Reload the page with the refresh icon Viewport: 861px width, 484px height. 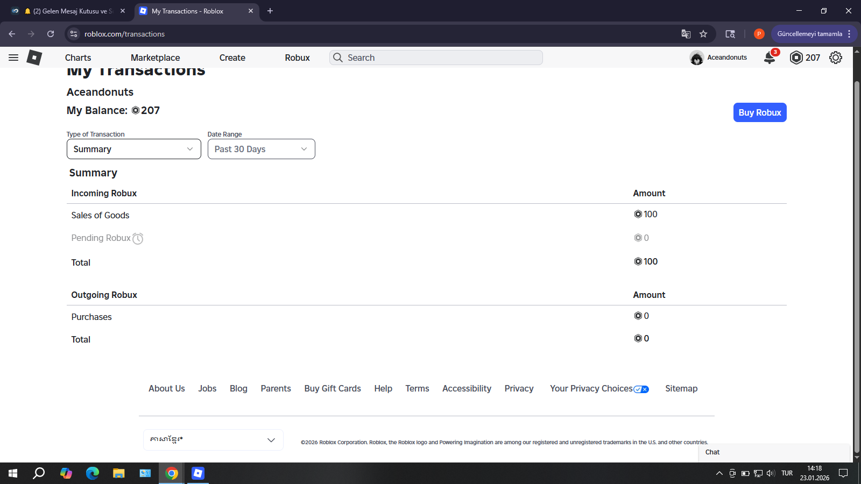(x=51, y=34)
